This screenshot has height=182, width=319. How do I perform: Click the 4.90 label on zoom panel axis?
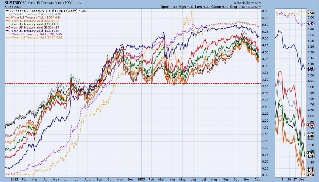click(311, 87)
